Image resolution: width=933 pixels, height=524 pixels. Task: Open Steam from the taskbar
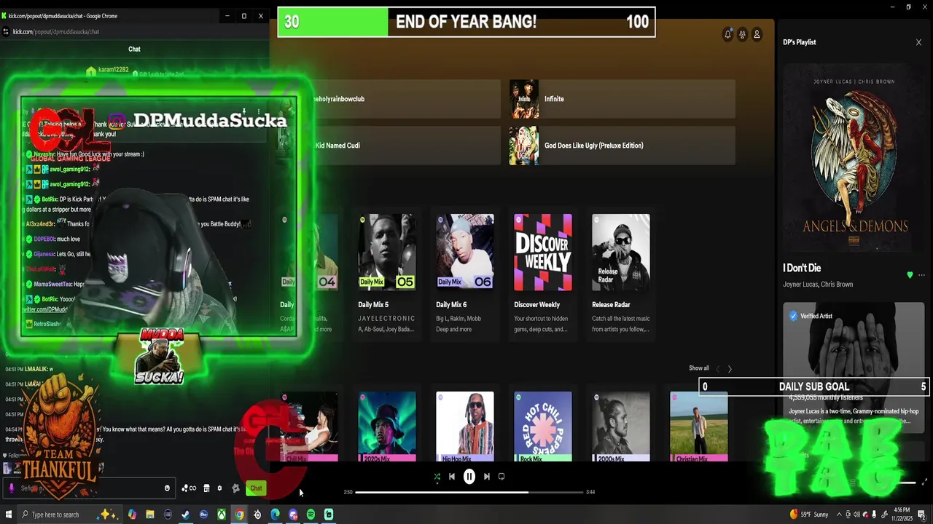[x=185, y=515]
